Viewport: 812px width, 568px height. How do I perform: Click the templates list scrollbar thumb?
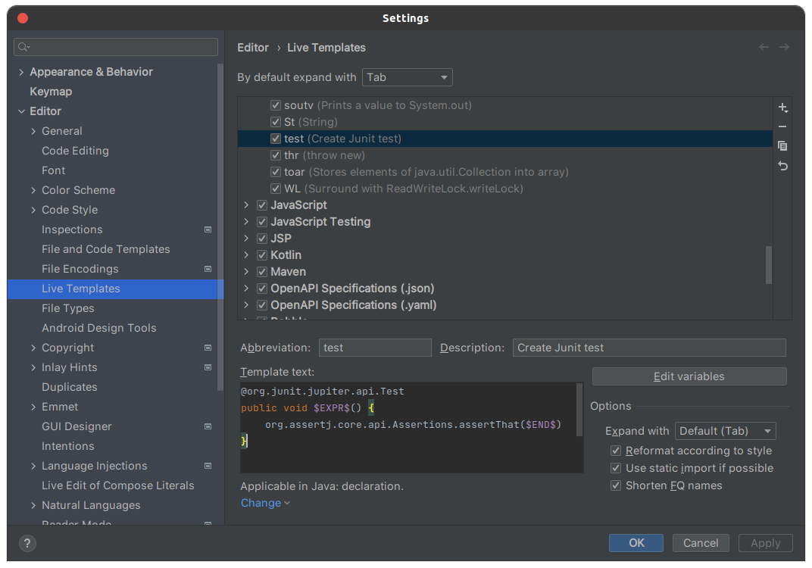(769, 264)
